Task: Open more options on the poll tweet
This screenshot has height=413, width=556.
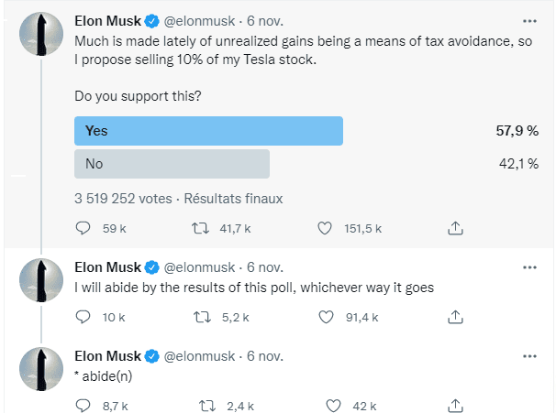Action: coord(529,19)
